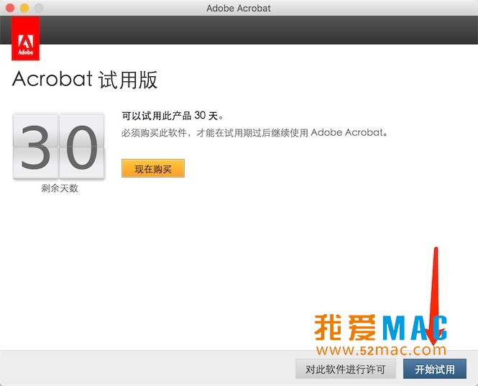Click the 剩余天数 label under counter
Image resolution: width=478 pixels, height=386 pixels.
tap(60, 188)
